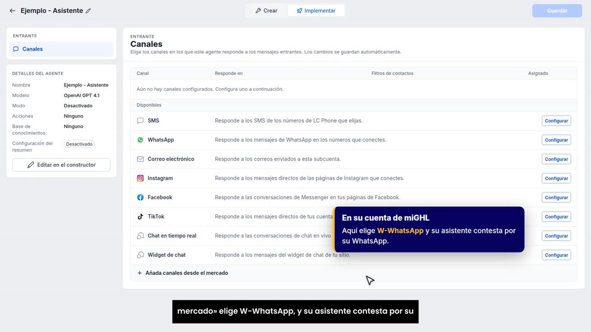Click Editar en el constructor button

pyautogui.click(x=61, y=165)
